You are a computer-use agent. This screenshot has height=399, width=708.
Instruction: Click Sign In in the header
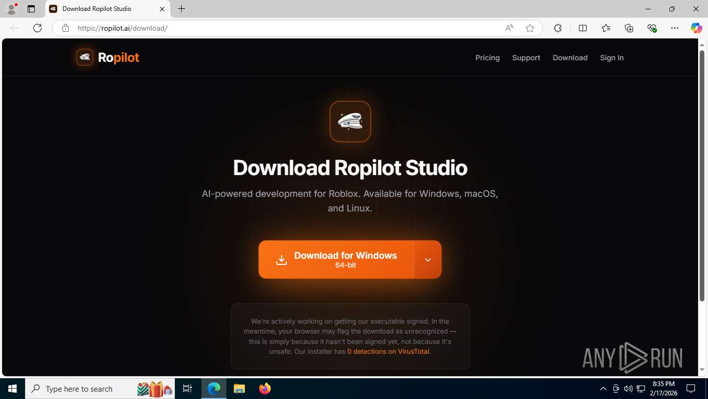click(x=612, y=58)
